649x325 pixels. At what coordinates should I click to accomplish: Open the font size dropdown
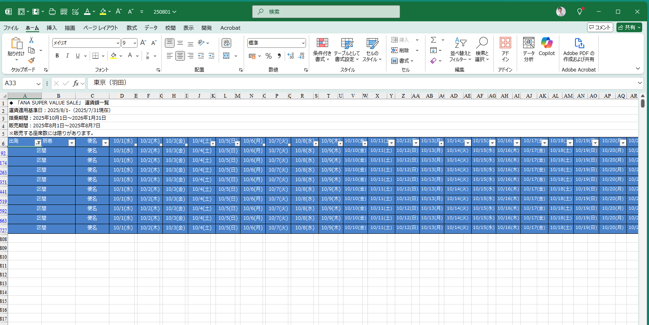[135, 43]
